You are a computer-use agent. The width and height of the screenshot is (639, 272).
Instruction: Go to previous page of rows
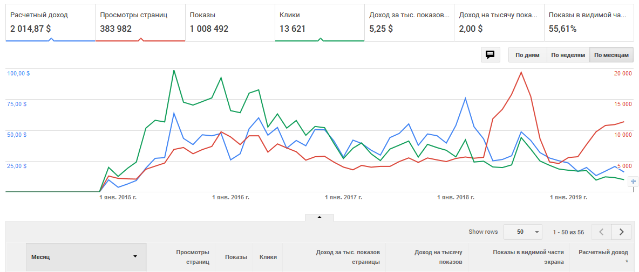coord(601,232)
